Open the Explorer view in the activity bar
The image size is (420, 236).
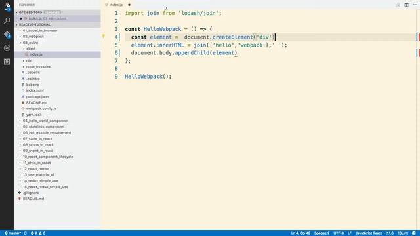pyautogui.click(x=7, y=7)
